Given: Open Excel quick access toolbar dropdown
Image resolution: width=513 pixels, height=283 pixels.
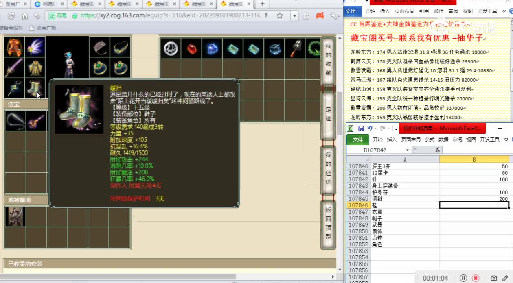Looking at the screenshot, I should (x=396, y=128).
